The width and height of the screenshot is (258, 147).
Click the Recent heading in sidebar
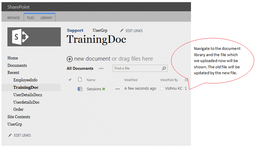[x=13, y=73]
